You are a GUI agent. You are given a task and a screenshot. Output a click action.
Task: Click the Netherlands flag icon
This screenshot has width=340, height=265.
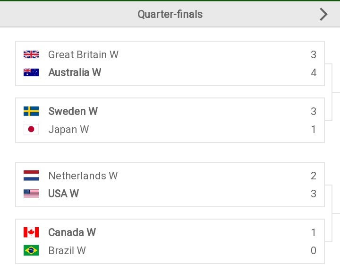pyautogui.click(x=31, y=176)
